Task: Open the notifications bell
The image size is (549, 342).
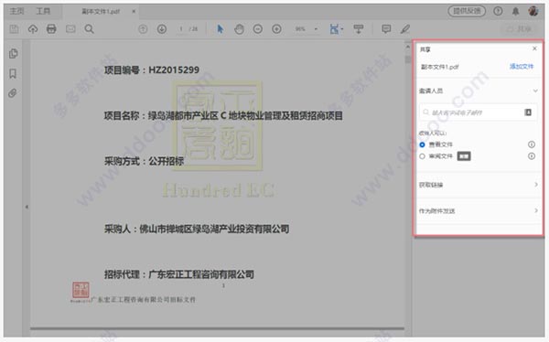Action: pyautogui.click(x=516, y=12)
